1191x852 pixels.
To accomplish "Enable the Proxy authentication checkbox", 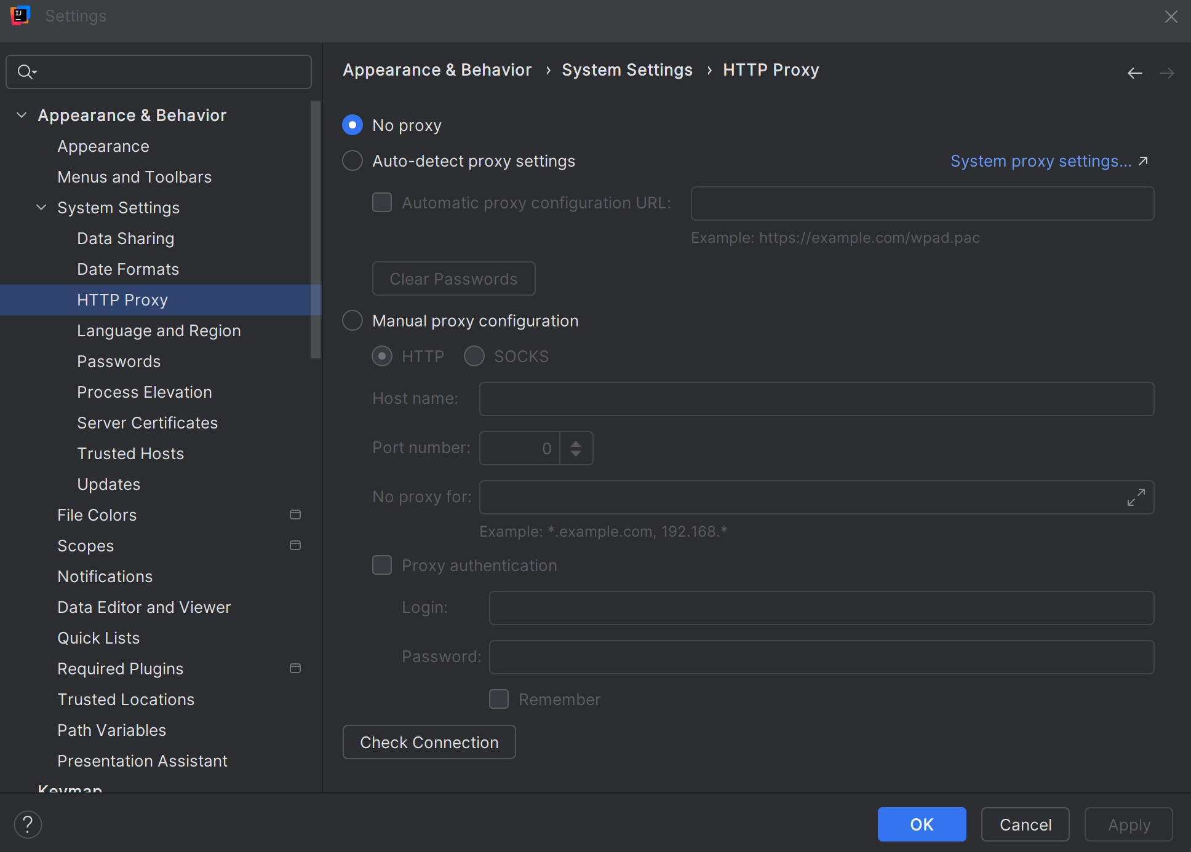I will (x=381, y=565).
